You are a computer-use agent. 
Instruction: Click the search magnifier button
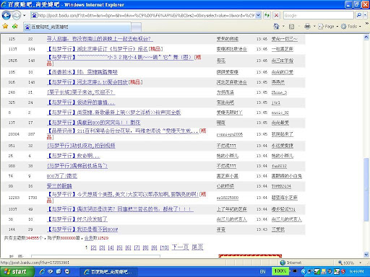point(359,15)
